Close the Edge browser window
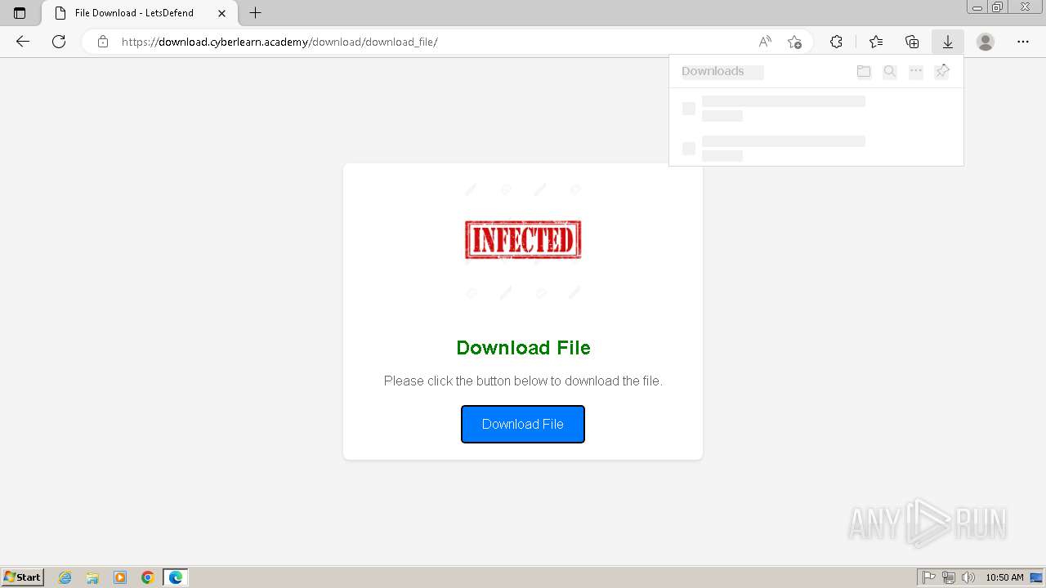 click(x=1026, y=7)
